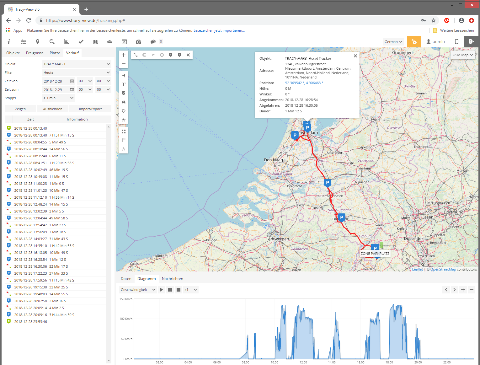Switch to the Nachrichten tab
Screen dimensions: 480x365
point(173,279)
